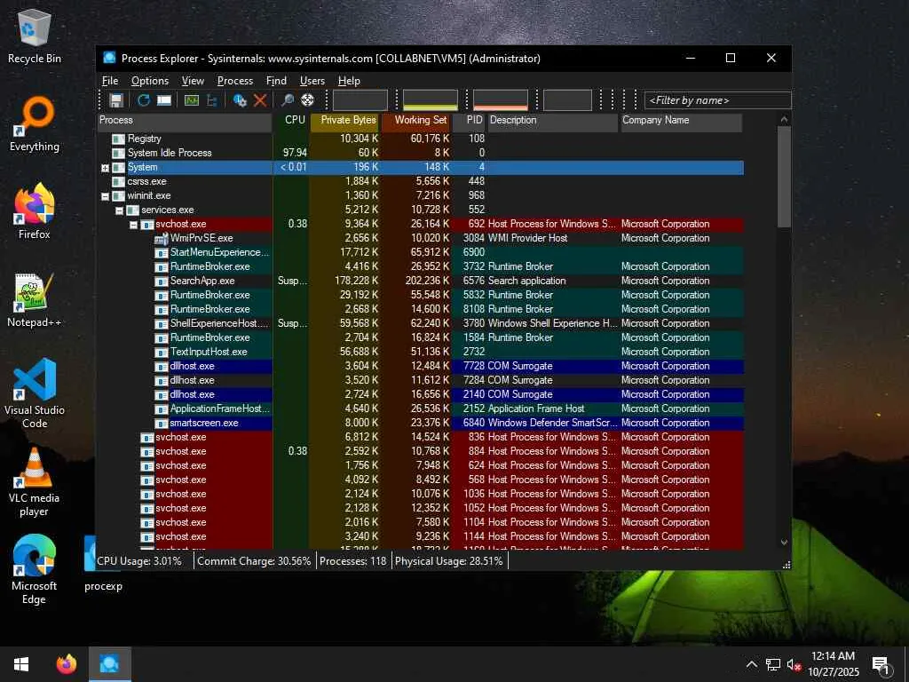909x682 pixels.
Task: Click the Filter by name field
Action: click(717, 101)
